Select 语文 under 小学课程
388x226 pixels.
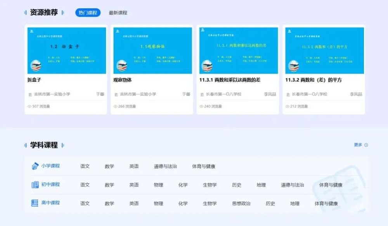(x=85, y=166)
